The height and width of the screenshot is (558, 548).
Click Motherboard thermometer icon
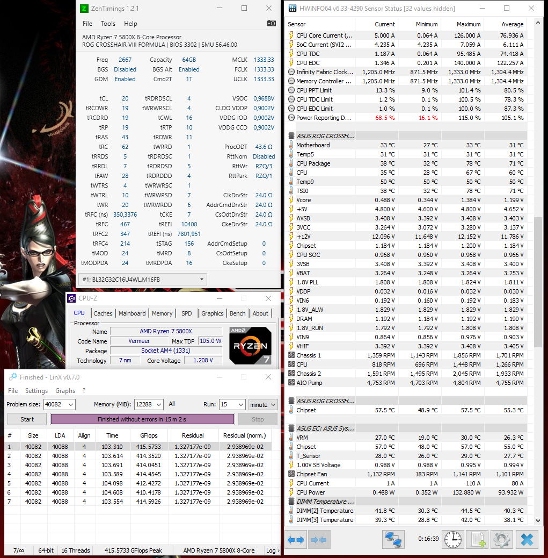tap(291, 145)
